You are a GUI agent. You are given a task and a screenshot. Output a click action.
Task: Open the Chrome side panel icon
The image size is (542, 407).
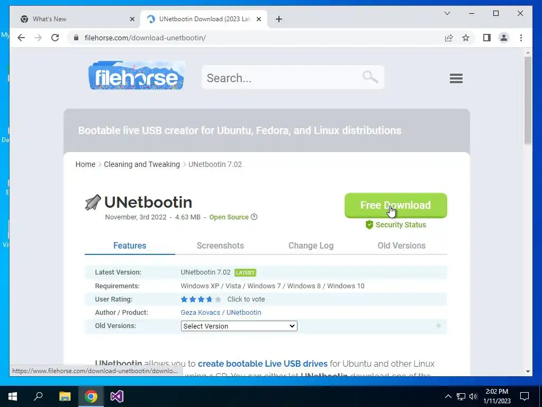click(487, 38)
